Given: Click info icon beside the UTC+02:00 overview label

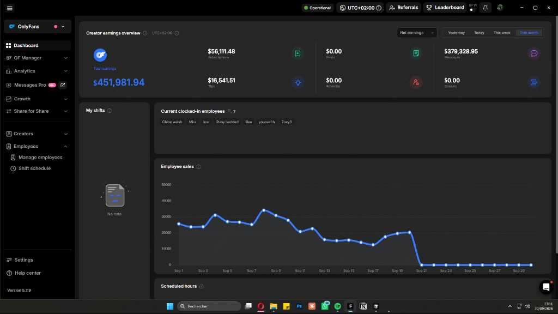Looking at the screenshot, I should (x=177, y=33).
